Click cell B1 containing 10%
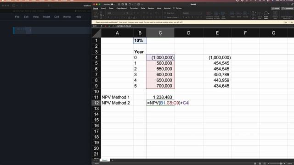 coord(140,40)
